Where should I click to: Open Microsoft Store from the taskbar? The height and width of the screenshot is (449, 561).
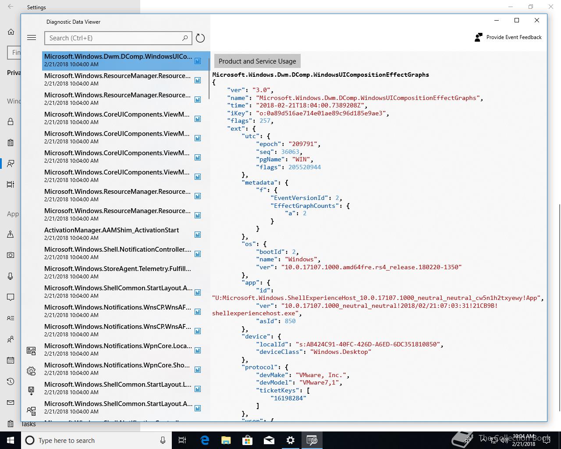pyautogui.click(x=248, y=440)
